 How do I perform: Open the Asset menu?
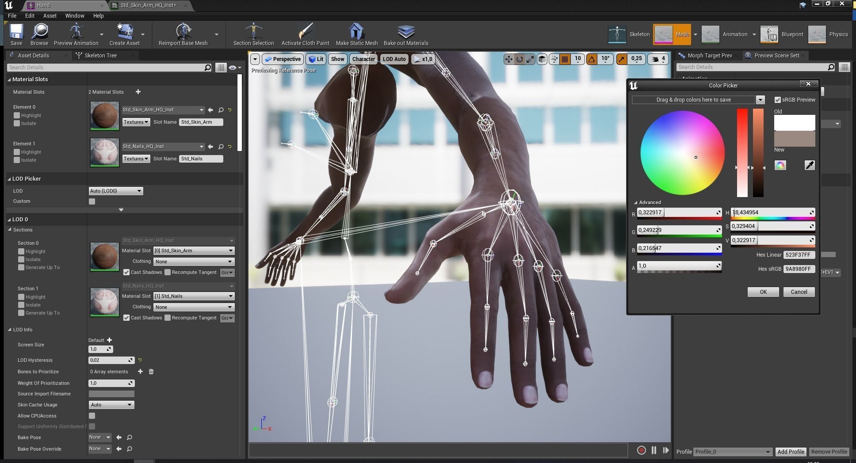[x=50, y=15]
